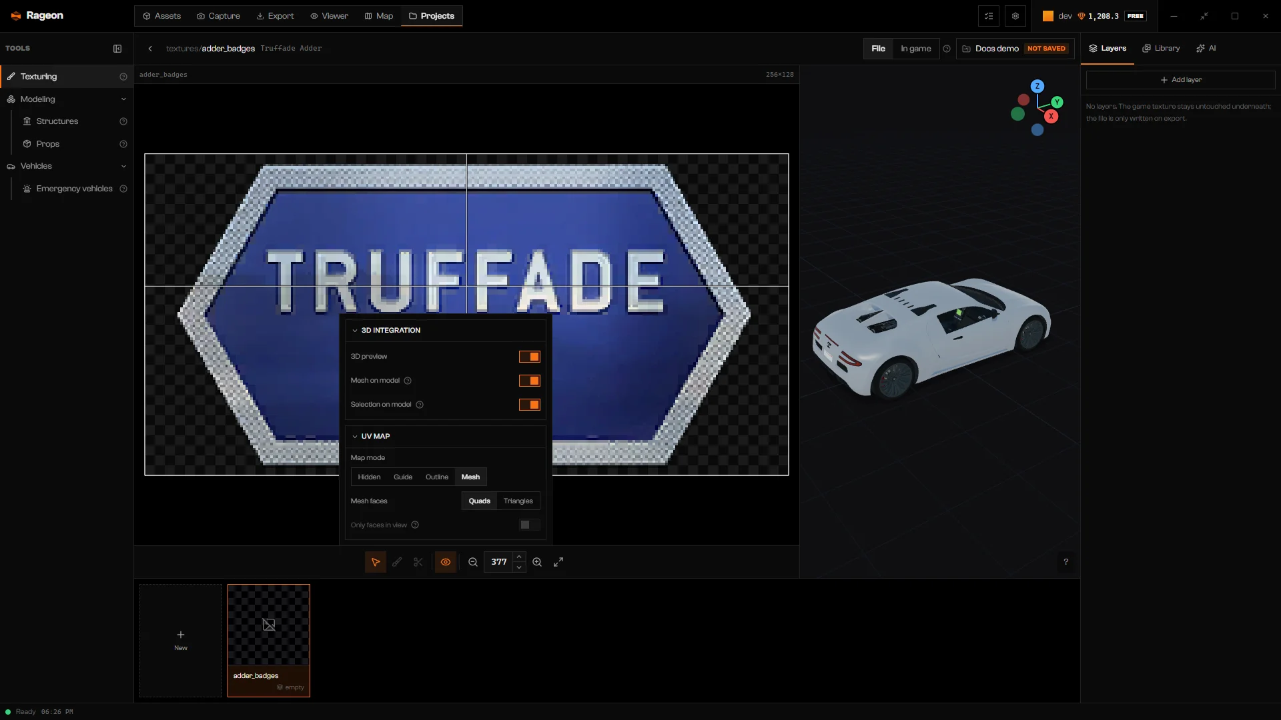Select the adder_badges texture thumbnail
The image size is (1281, 720).
point(269,641)
